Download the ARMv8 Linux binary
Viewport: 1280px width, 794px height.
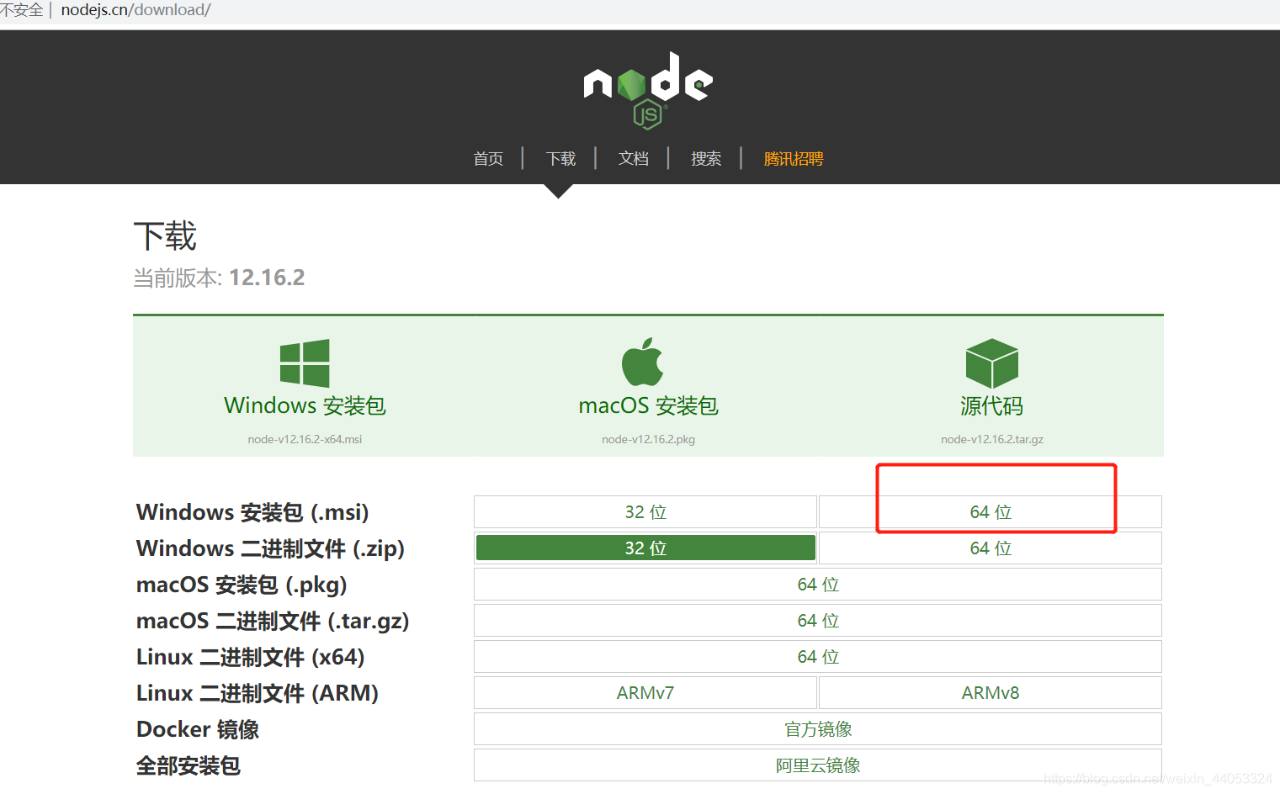[x=991, y=693]
